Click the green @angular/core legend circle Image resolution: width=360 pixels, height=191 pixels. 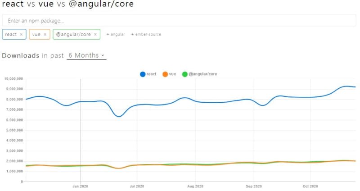click(x=184, y=74)
